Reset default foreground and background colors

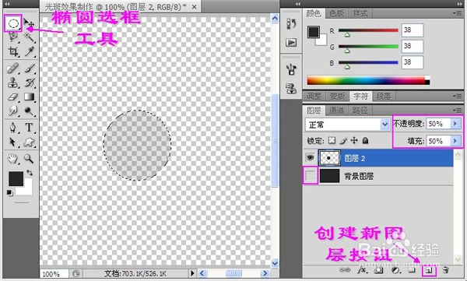tap(10, 193)
